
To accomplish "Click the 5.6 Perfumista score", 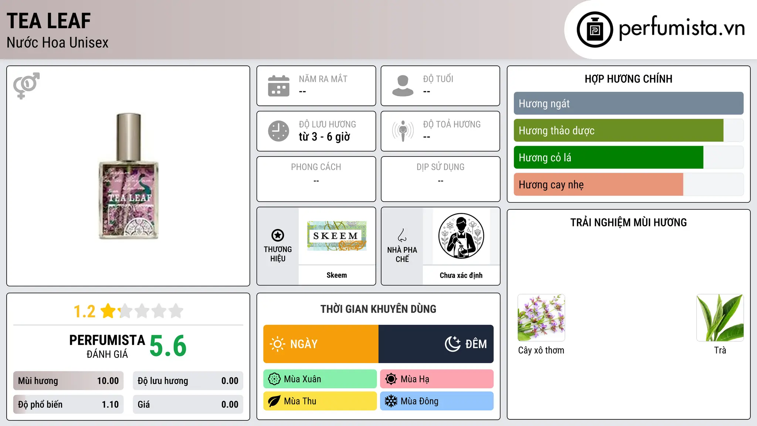I will tap(168, 346).
